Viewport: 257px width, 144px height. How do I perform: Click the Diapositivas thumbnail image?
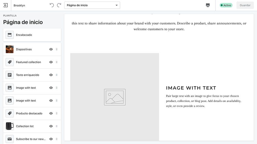point(10,49)
